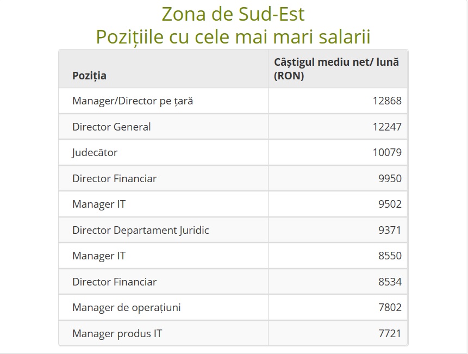Screen dimensions: 468x354
Task: Click the salary value 8550
Action: point(390,256)
